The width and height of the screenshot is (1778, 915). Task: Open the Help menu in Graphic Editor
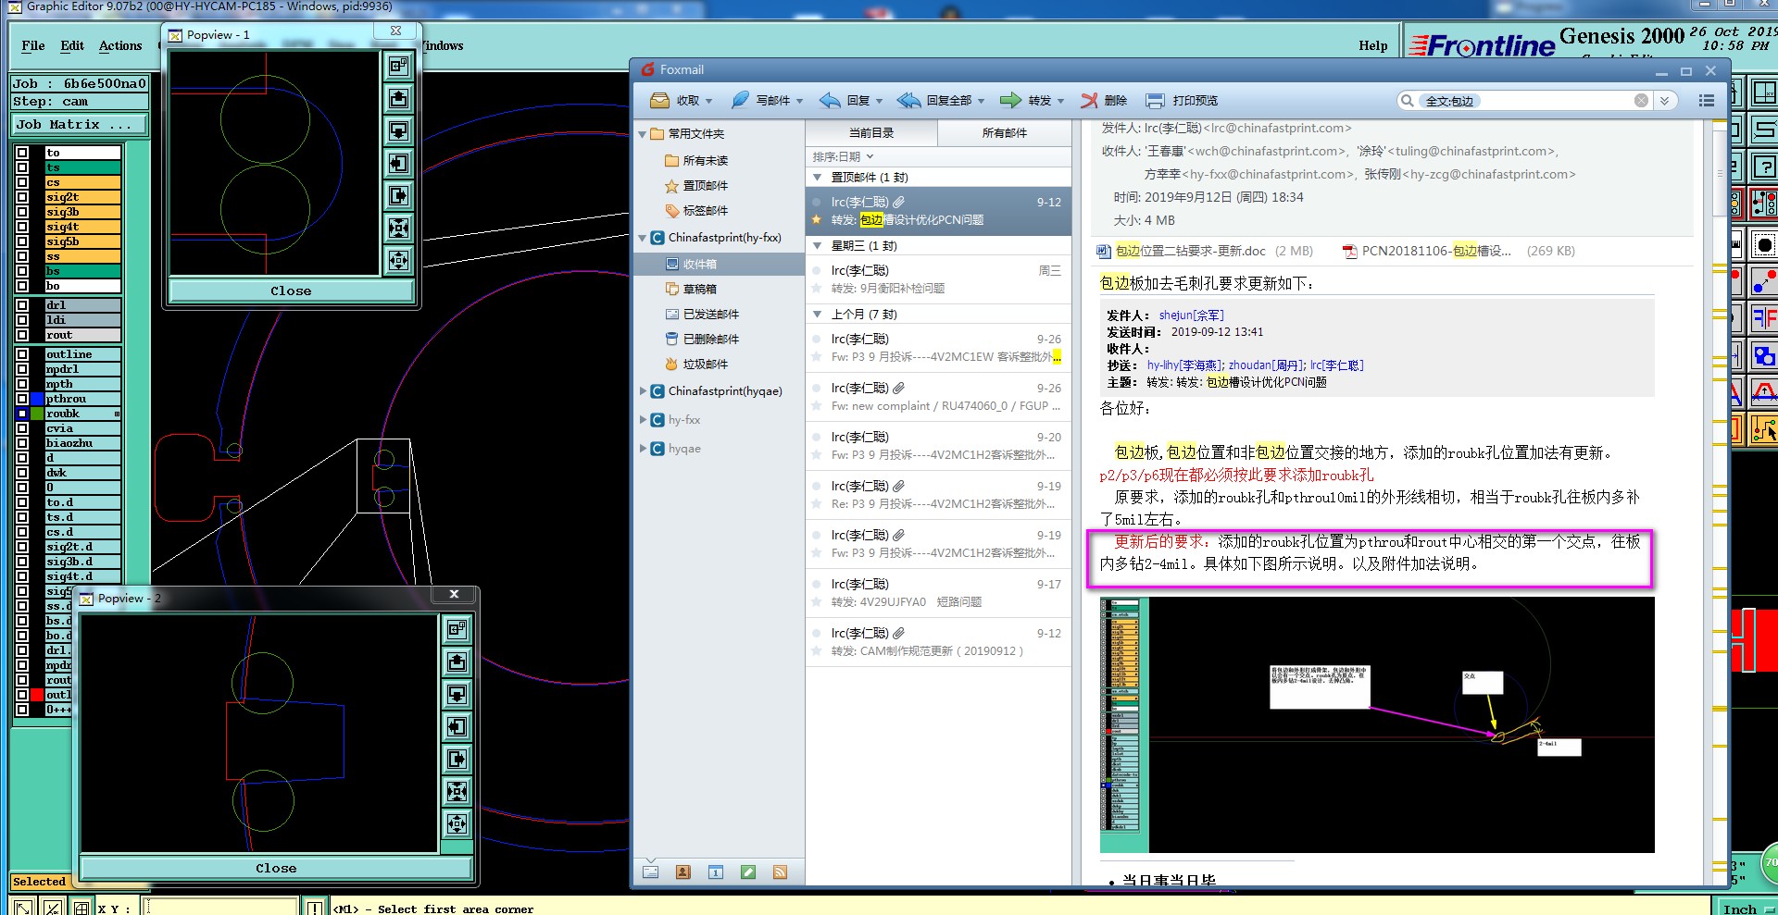click(x=1373, y=45)
